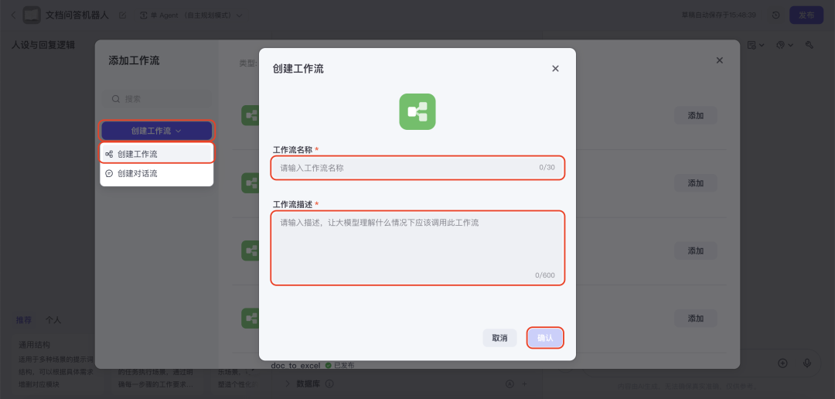Click the 发布 publish button
The height and width of the screenshot is (399, 835).
click(x=806, y=15)
